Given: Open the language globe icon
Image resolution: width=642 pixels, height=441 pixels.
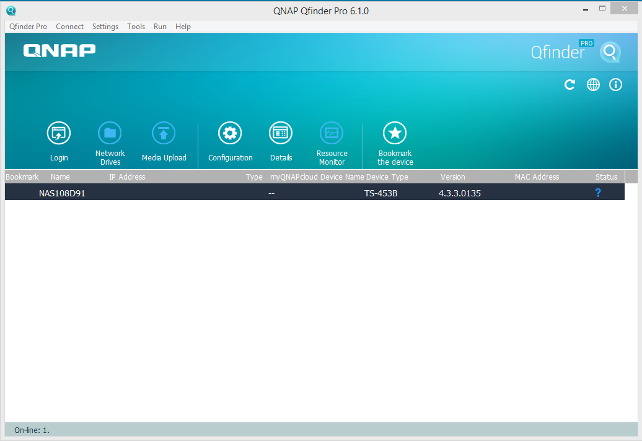Looking at the screenshot, I should click(593, 85).
